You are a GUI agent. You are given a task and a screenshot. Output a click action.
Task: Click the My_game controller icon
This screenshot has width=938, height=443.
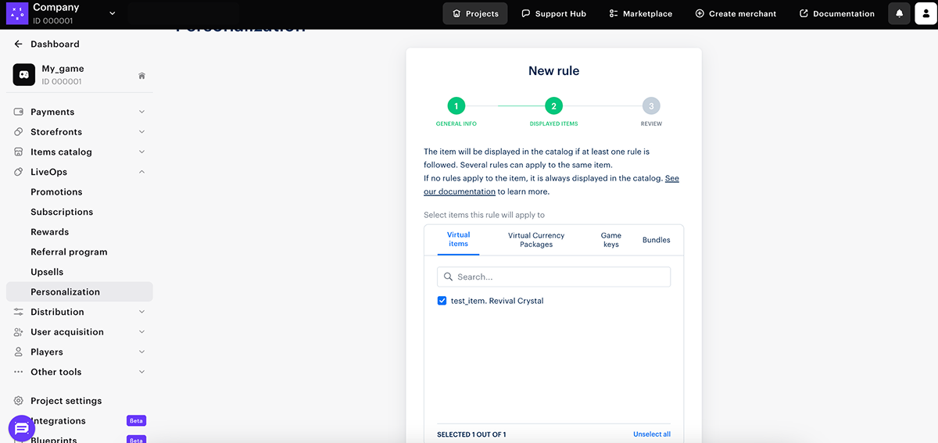[x=24, y=75]
